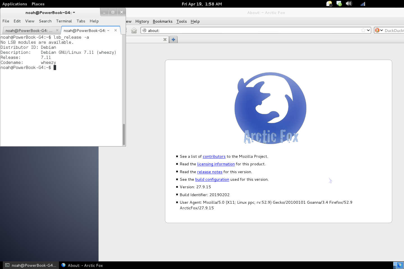Open the terminal Help menu
The image size is (404, 269).
point(94,21)
